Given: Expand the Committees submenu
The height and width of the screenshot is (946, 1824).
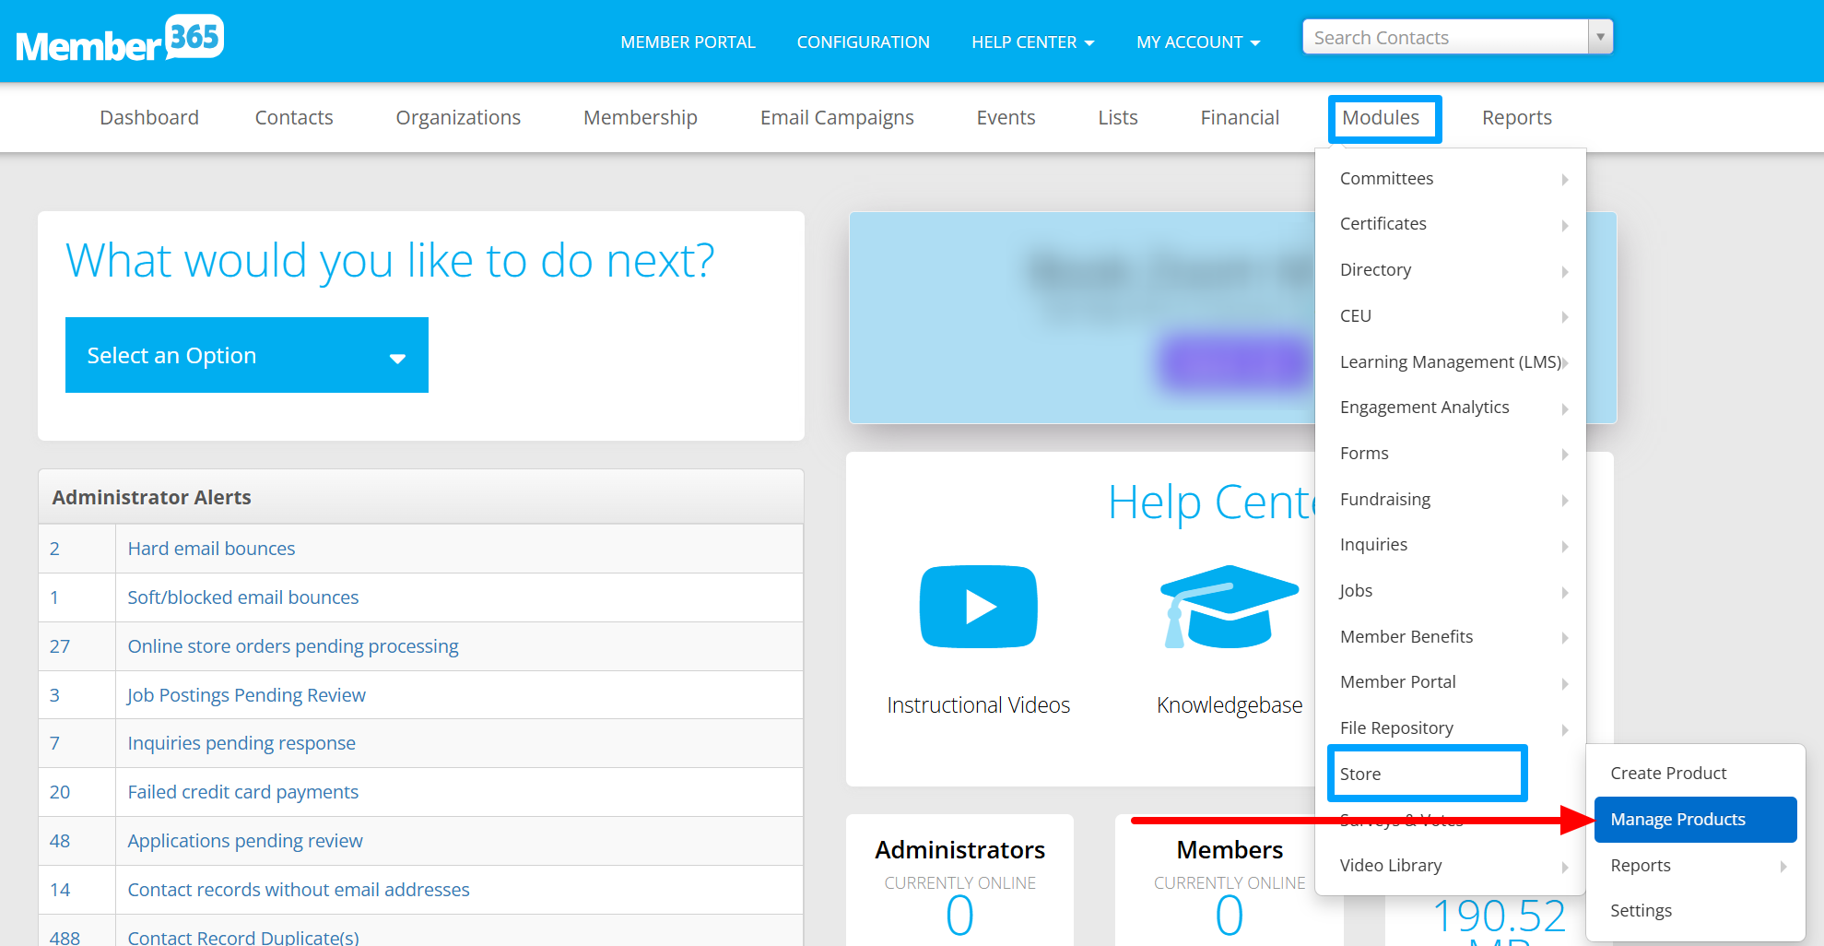Looking at the screenshot, I should 1451,179.
